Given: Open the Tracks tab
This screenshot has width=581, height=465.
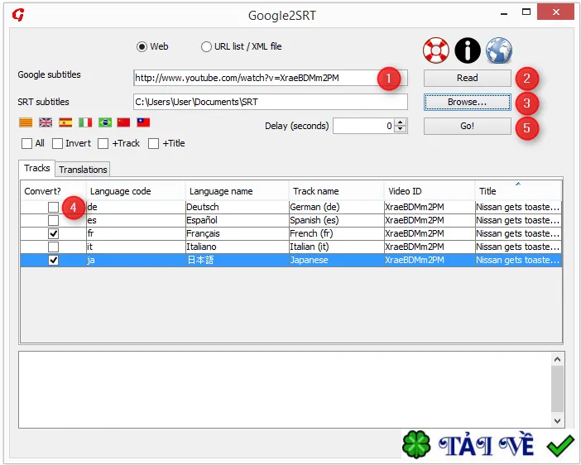Looking at the screenshot, I should pyautogui.click(x=37, y=168).
